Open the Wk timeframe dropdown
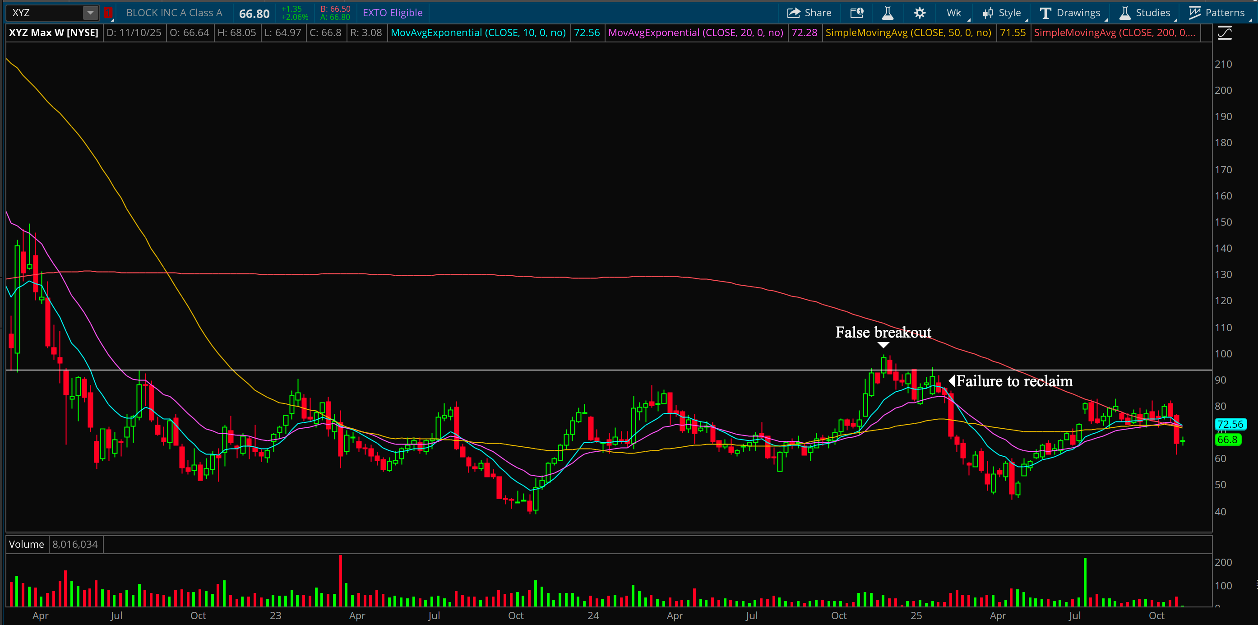The height and width of the screenshot is (625, 1258). [x=954, y=13]
